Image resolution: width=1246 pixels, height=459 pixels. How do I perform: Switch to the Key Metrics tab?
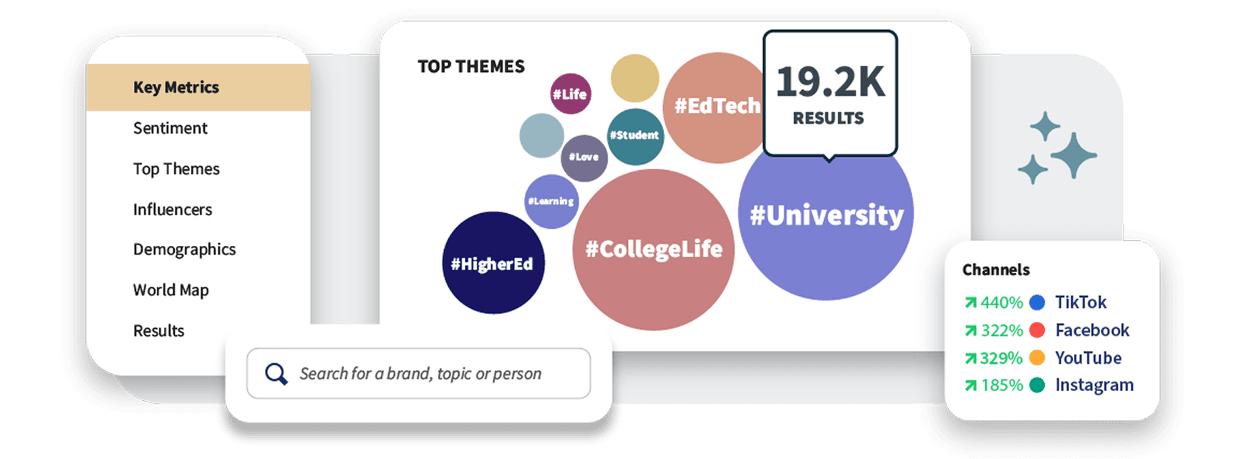pyautogui.click(x=175, y=87)
